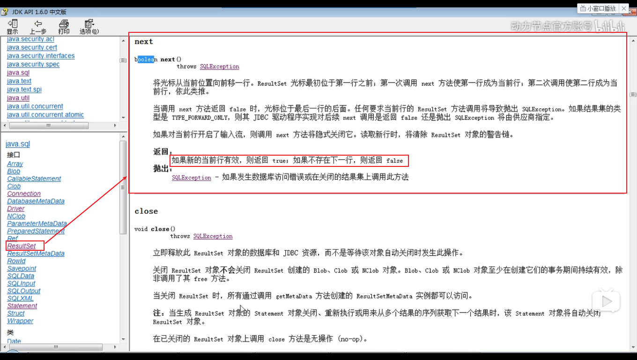Open the Connection interface link

point(24,194)
